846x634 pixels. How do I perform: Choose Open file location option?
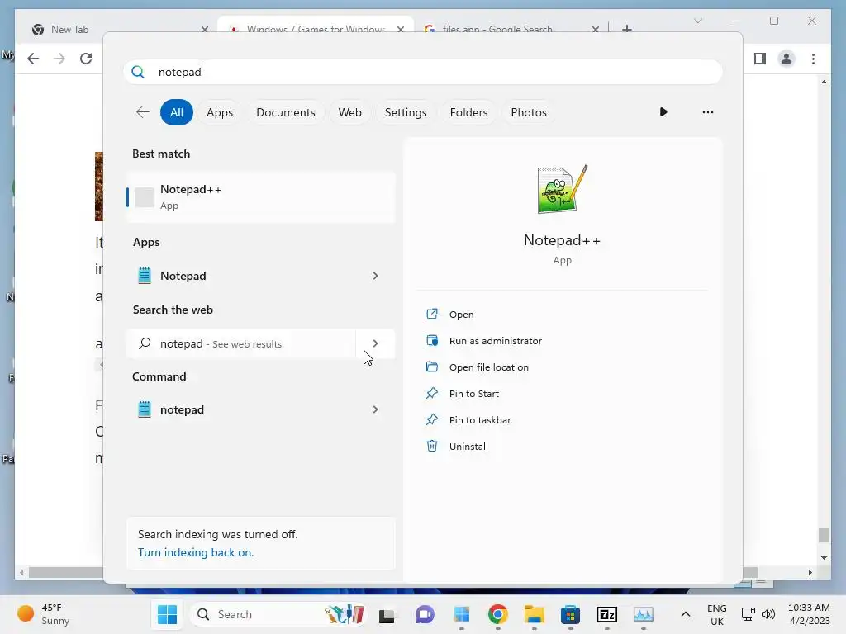click(x=489, y=367)
